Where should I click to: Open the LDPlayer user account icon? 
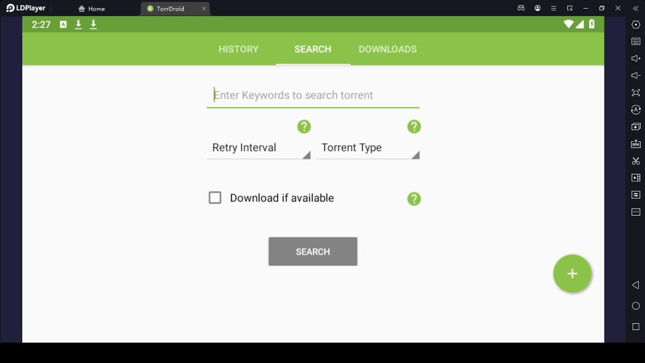(x=537, y=8)
